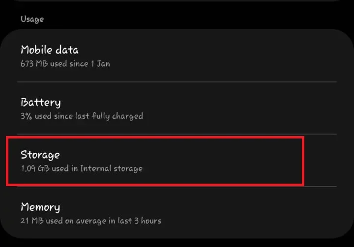
Task: Tap '1.09 GB used in Internal storage' text
Action: tap(81, 168)
